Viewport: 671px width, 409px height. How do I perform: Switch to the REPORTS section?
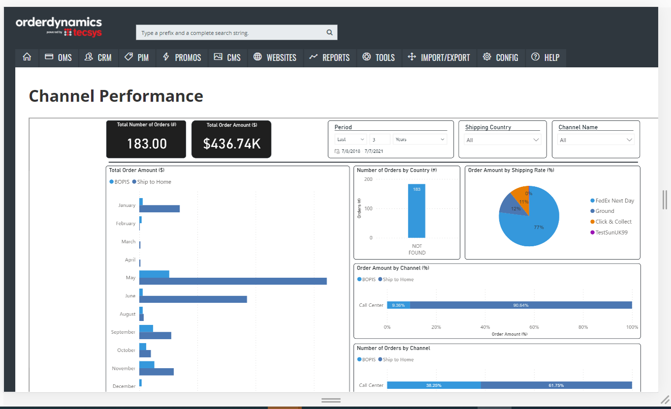[312, 58]
